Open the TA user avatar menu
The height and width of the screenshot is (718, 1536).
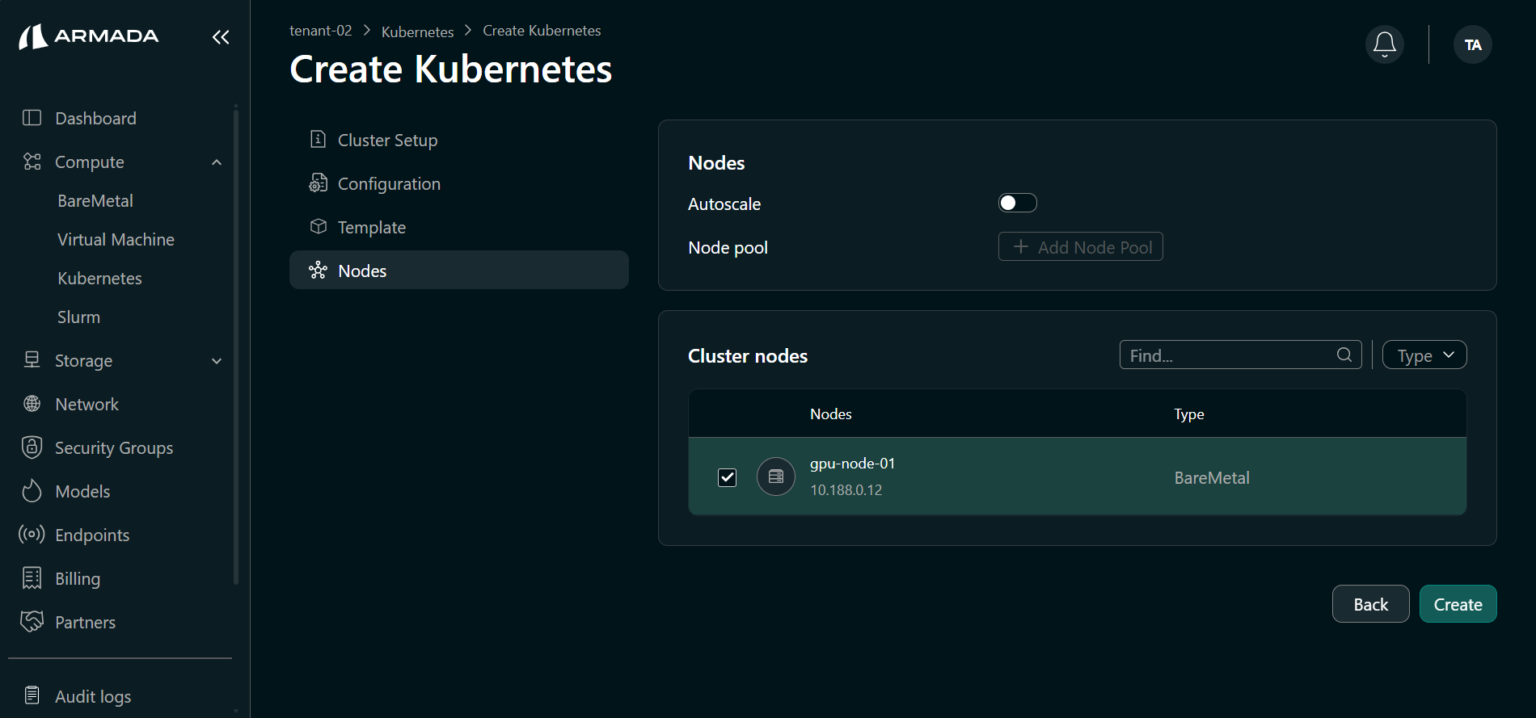[x=1473, y=44]
